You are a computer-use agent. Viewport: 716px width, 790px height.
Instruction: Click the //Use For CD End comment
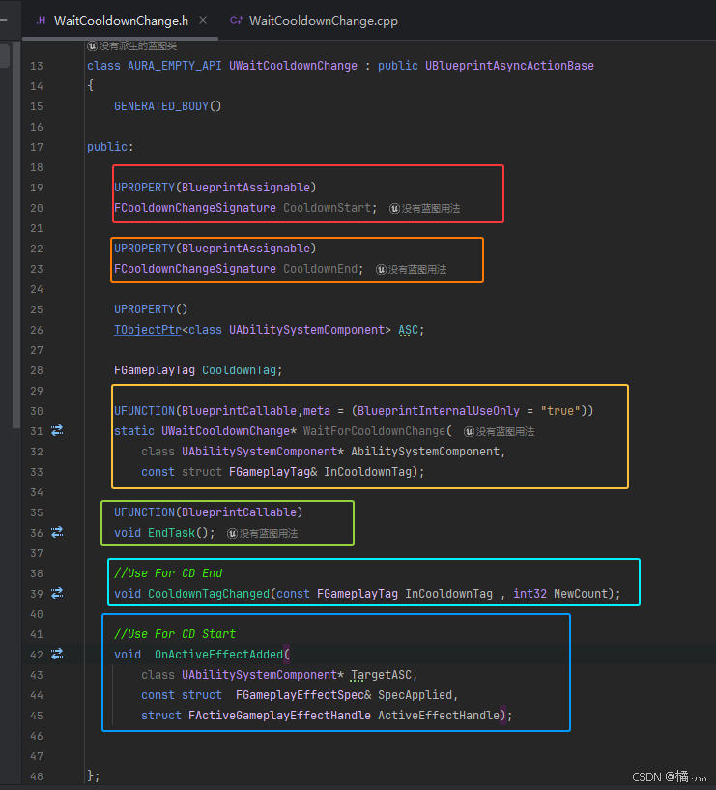168,573
